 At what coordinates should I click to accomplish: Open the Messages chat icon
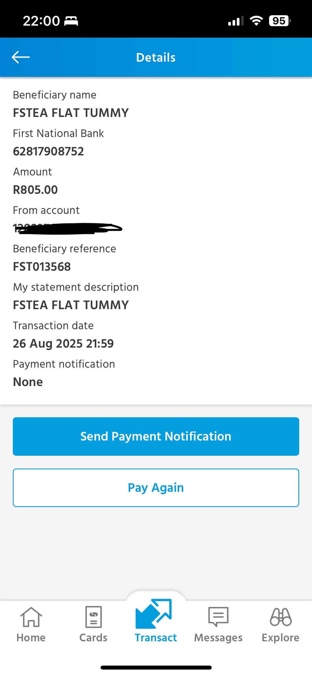point(218,616)
